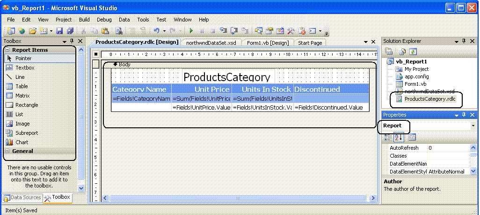Image resolution: width=480 pixels, height=215 pixels.
Task: Open the File menu
Action: 11,20
